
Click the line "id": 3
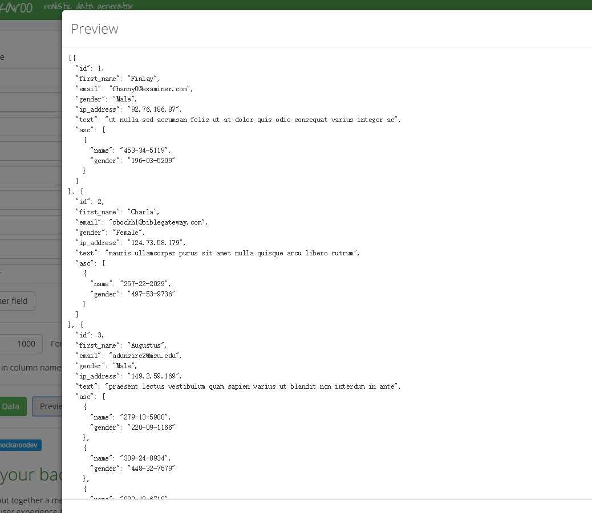90,335
